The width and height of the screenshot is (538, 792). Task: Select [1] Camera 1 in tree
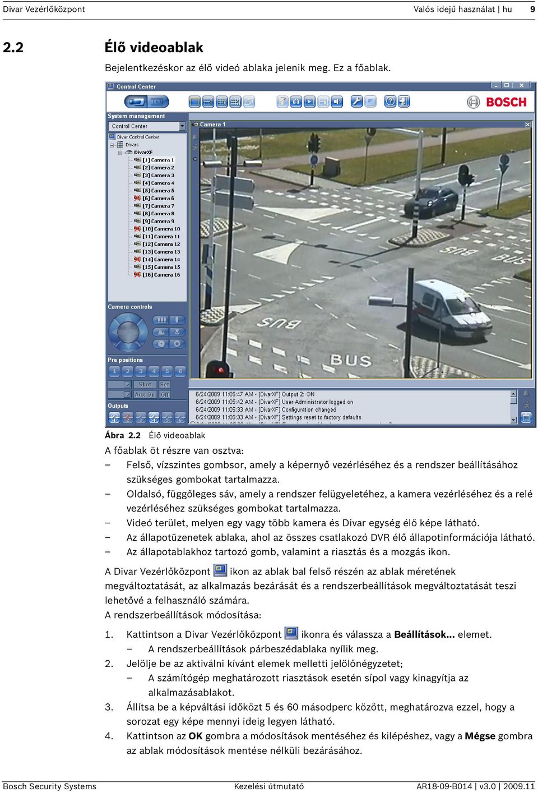coord(158,160)
